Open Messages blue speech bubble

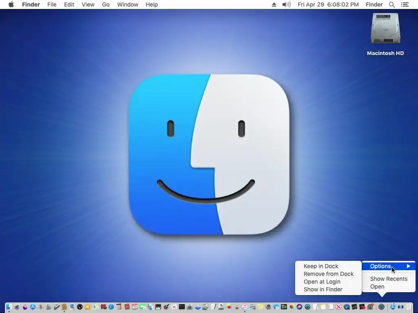[x=276, y=307]
